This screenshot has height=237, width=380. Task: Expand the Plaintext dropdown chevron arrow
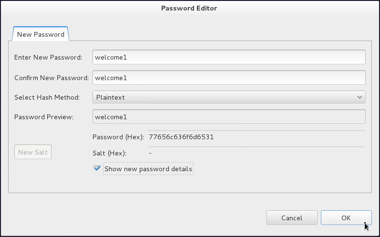359,97
